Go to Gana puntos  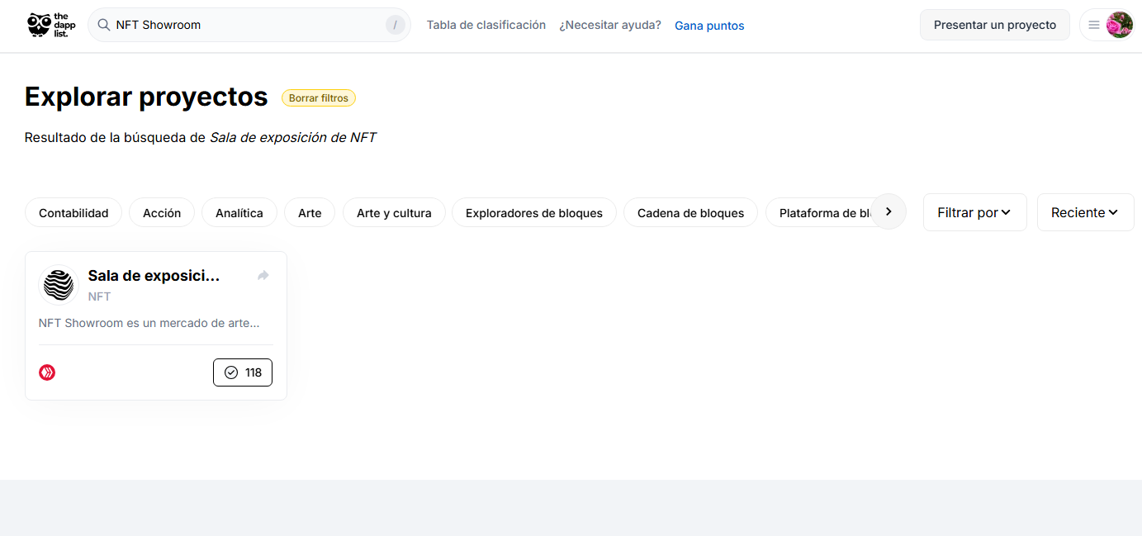tap(709, 26)
